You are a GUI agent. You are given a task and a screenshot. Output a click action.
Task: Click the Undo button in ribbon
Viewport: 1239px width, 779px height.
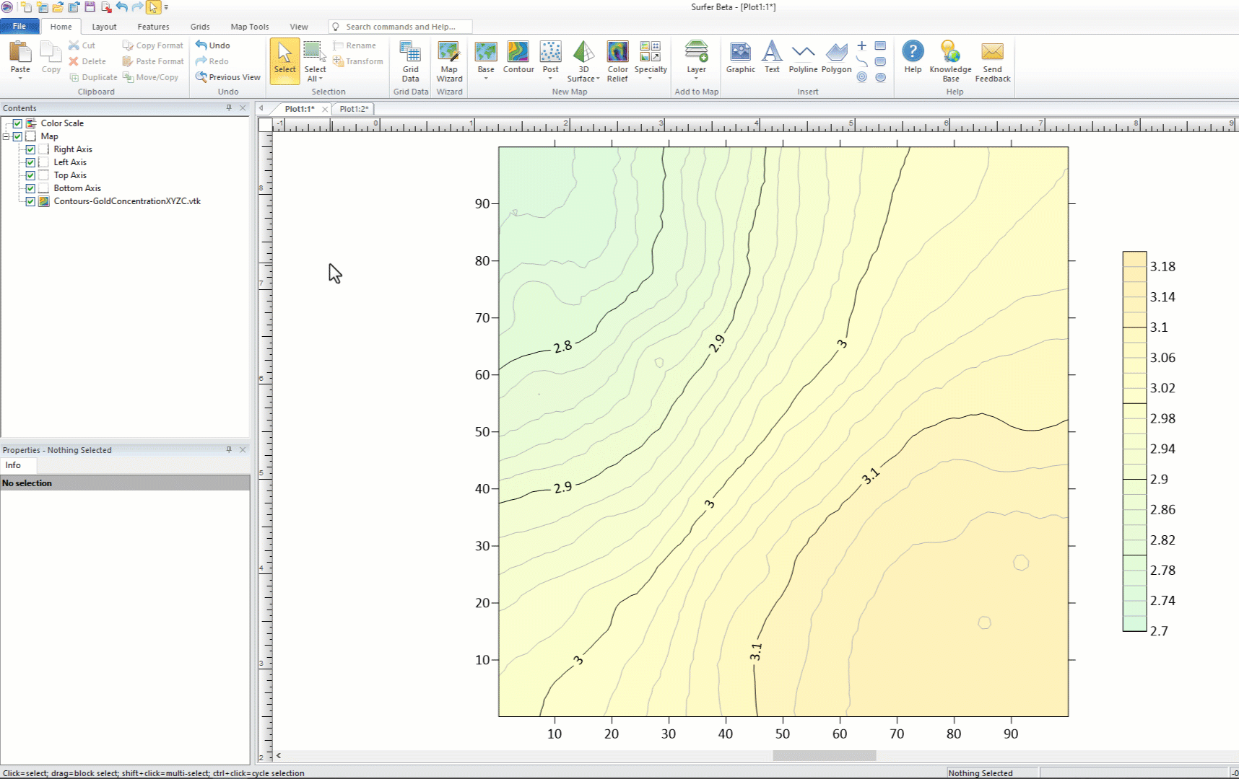(213, 45)
